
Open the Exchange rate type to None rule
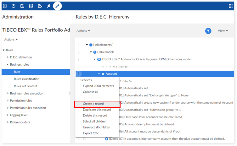(154, 95)
